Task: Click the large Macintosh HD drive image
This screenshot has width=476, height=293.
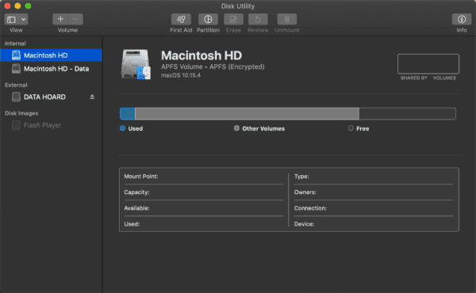Action: tap(136, 64)
